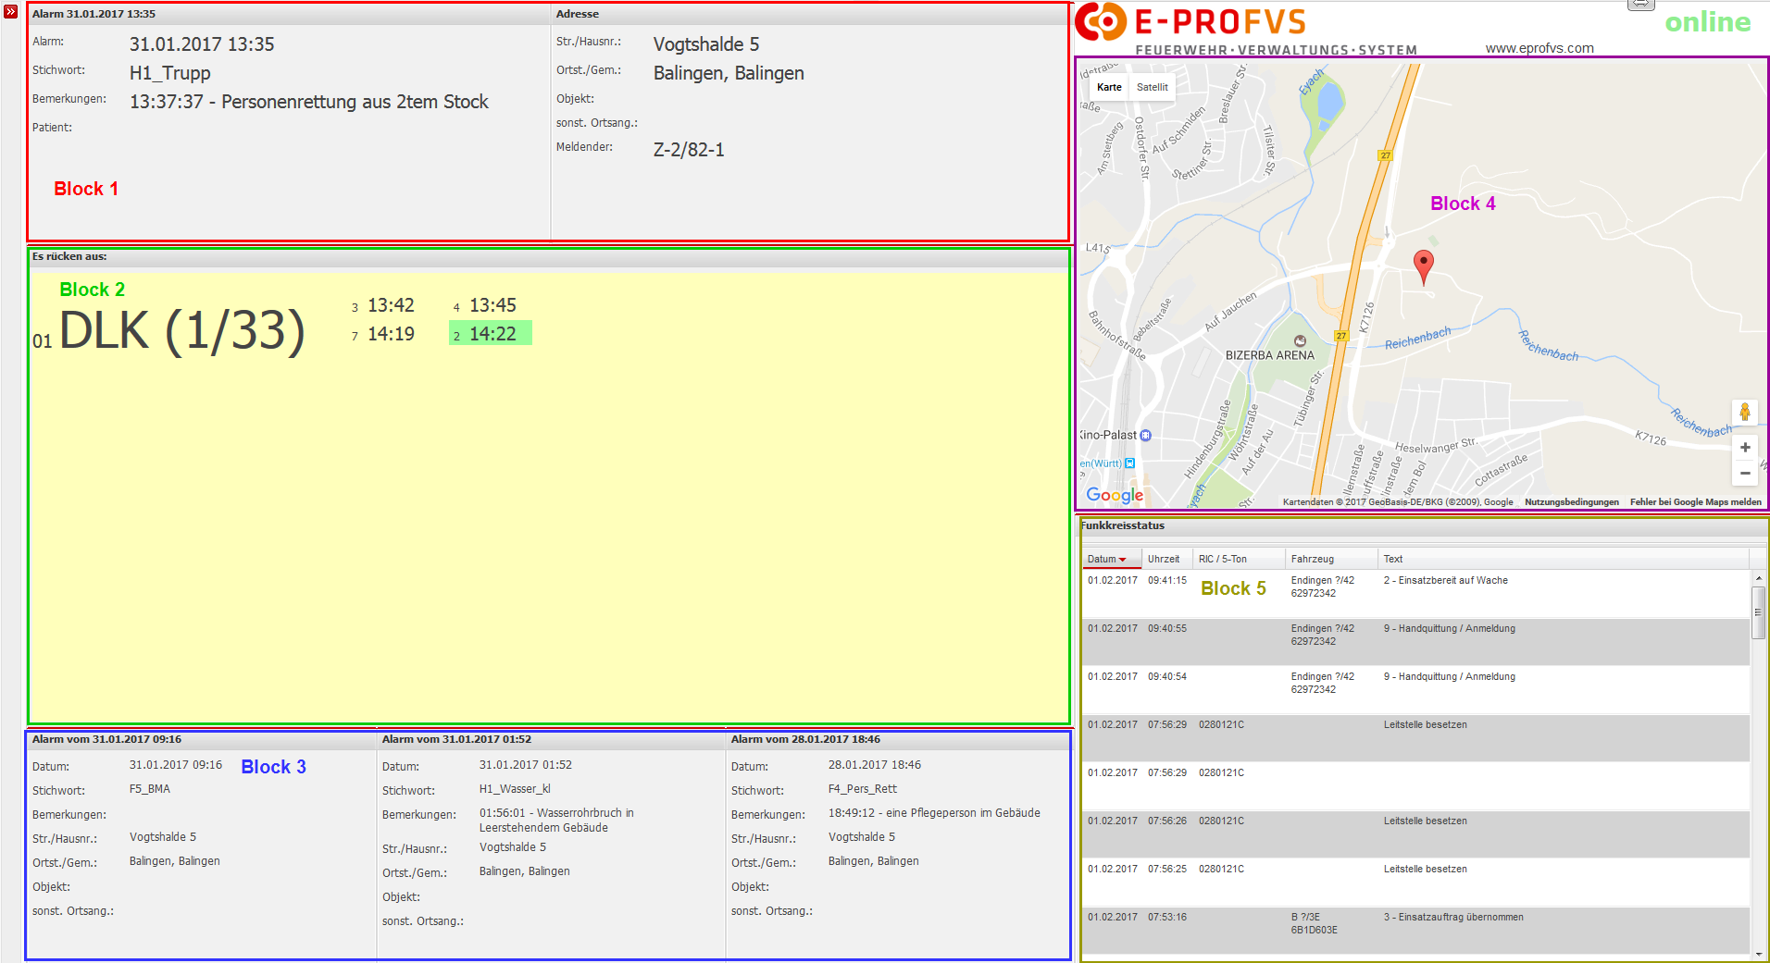Viewport: 1770px width, 963px height.
Task: Expand the sidebar with the red double-arrow icon
Action: pyautogui.click(x=10, y=12)
